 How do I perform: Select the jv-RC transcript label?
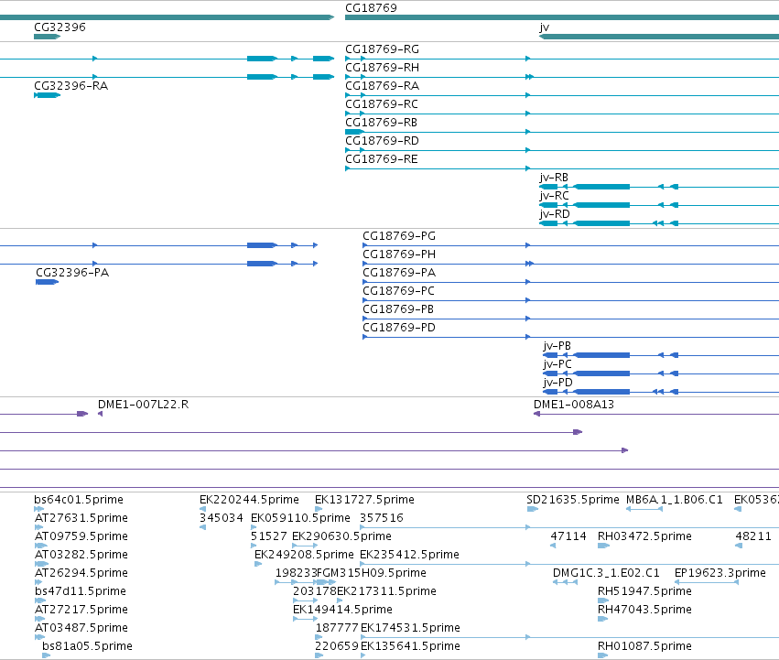[x=554, y=196]
